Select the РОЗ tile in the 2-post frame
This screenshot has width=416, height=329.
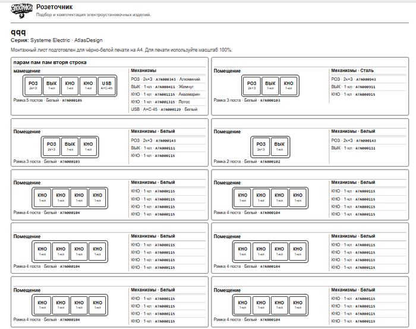[x=261, y=146]
